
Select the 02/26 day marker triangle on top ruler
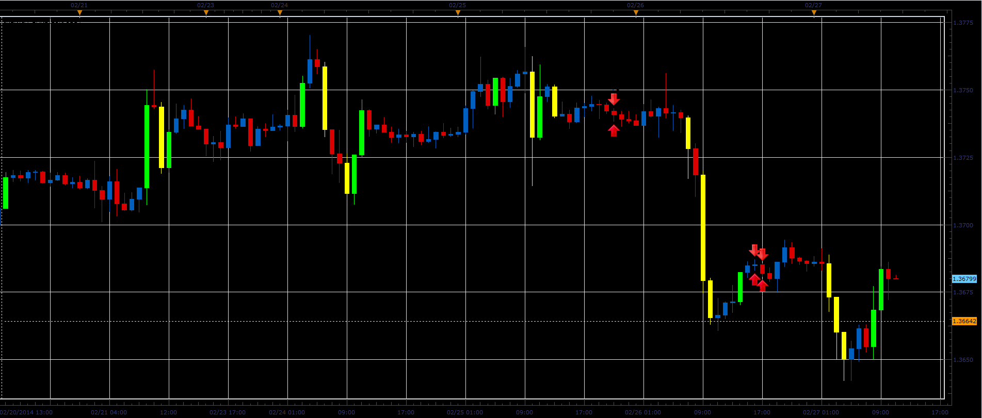(x=636, y=13)
